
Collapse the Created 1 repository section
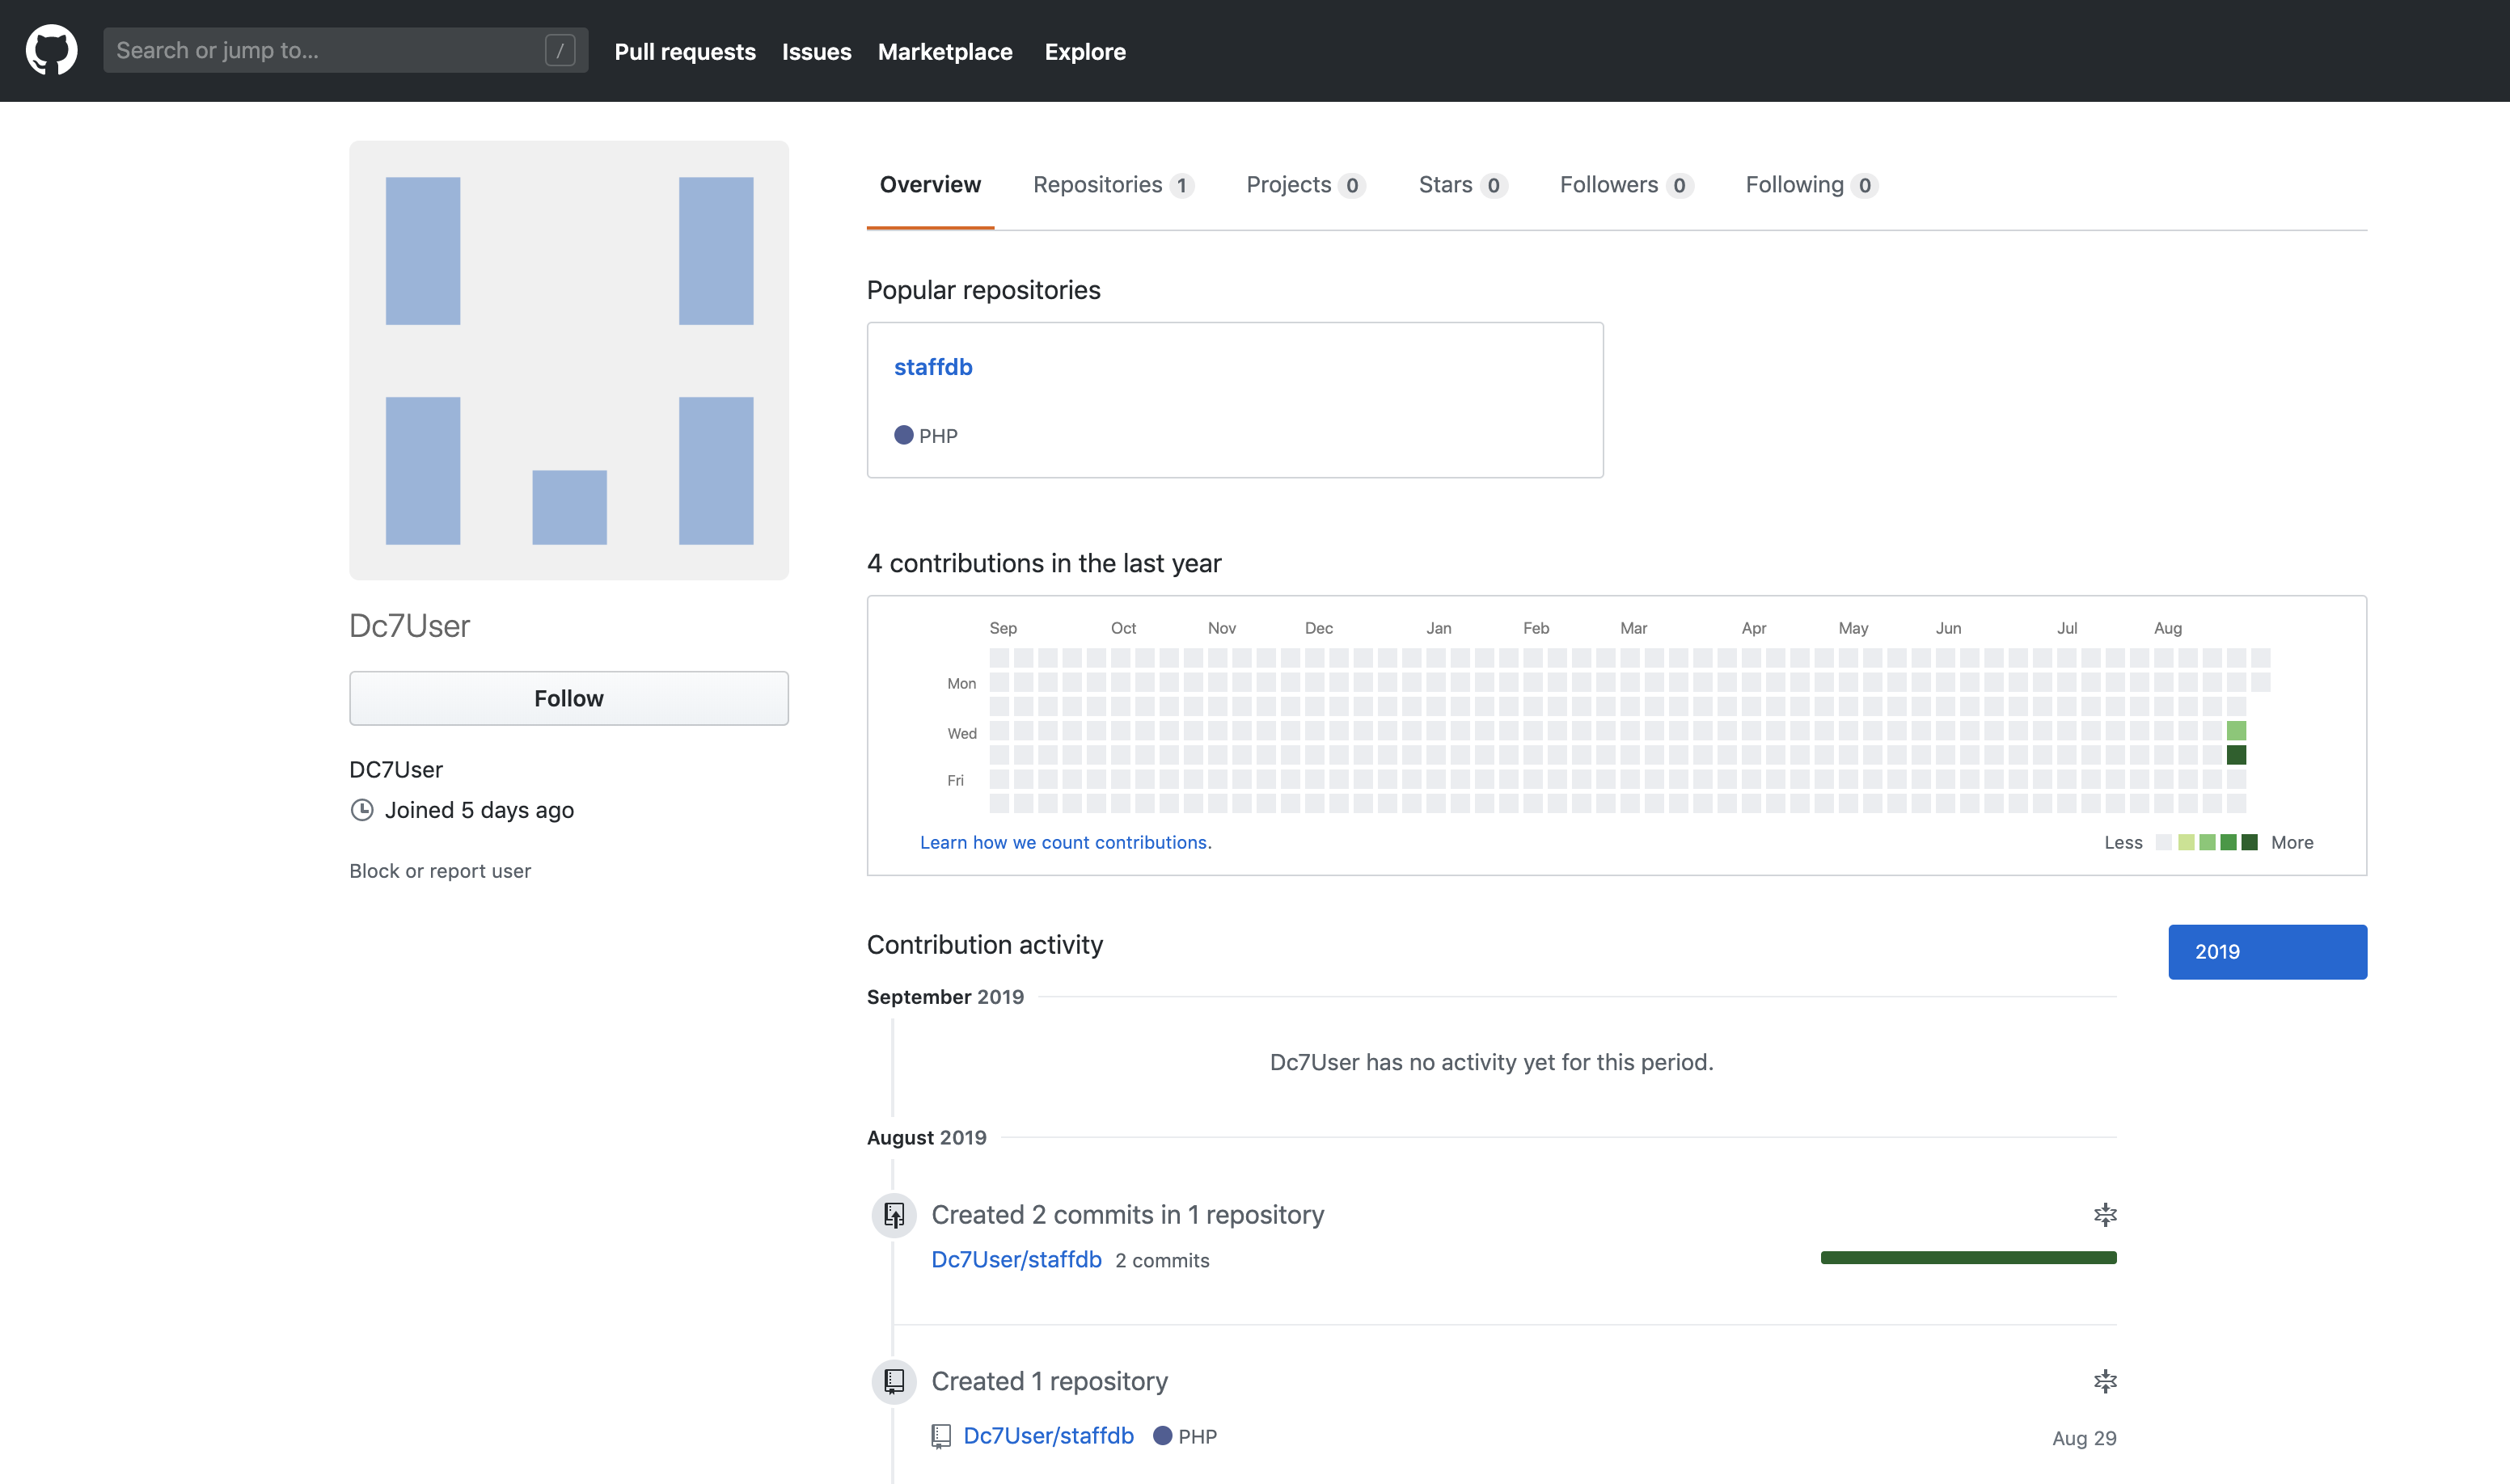2106,1382
